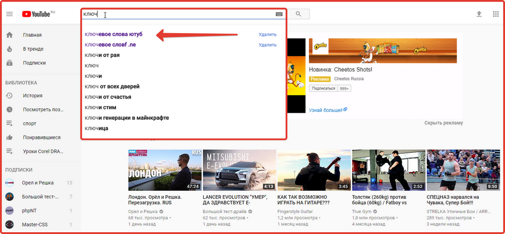The image size is (505, 234).
Task: Open Cheetos Russia channel link
Action: tap(349, 79)
